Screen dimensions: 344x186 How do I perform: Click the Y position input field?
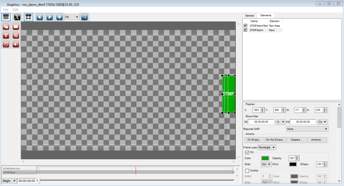click(277, 110)
